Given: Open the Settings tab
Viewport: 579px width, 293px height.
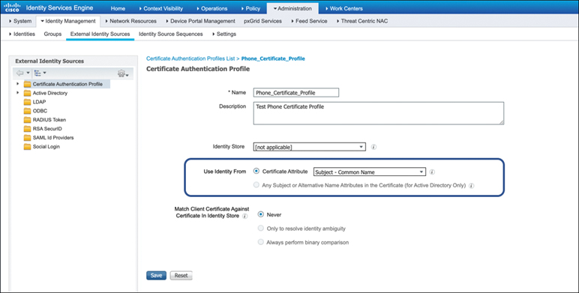Looking at the screenshot, I should (x=224, y=34).
